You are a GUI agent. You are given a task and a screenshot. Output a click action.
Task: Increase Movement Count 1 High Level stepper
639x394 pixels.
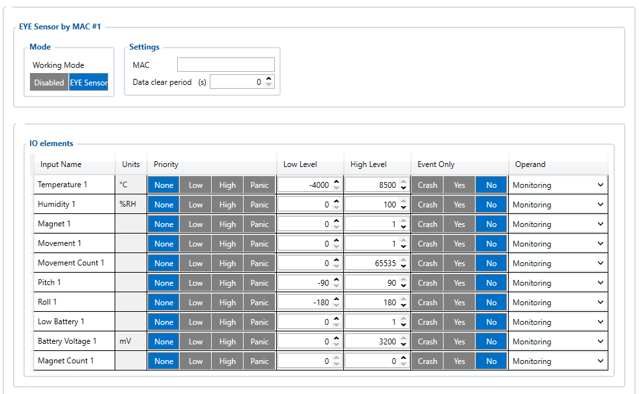403,260
